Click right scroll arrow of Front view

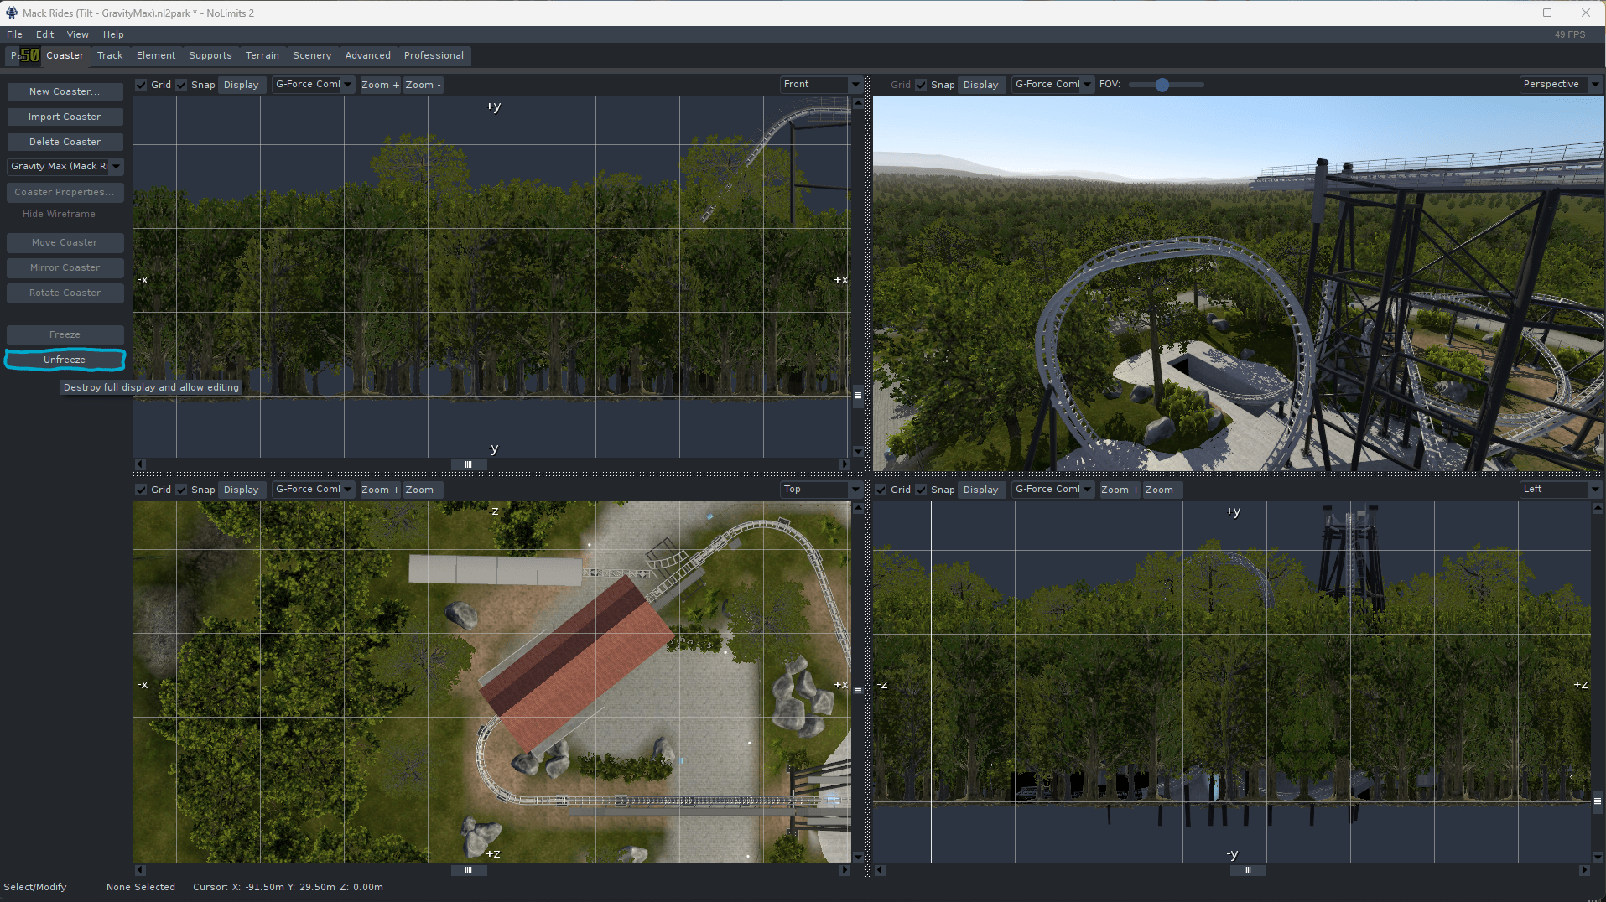[x=845, y=464]
